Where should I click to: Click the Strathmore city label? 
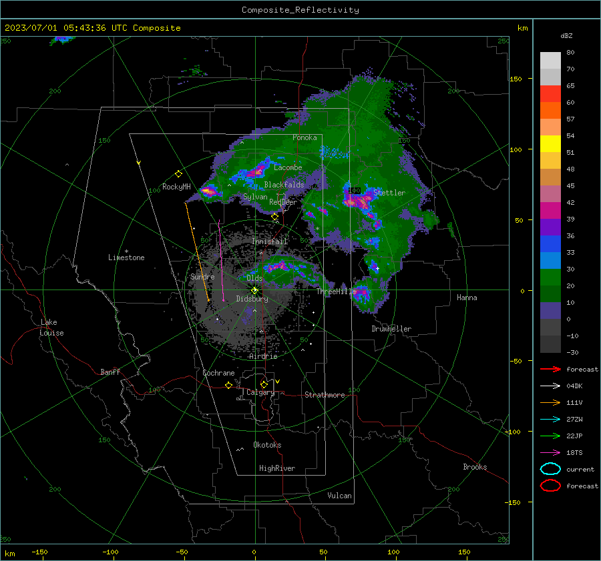(325, 395)
